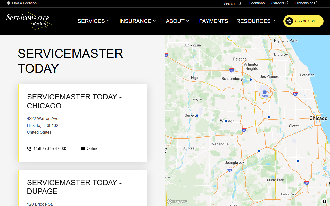Open ServiceMaster Today - DuPage heading
This screenshot has height=206, width=330.
point(74,187)
